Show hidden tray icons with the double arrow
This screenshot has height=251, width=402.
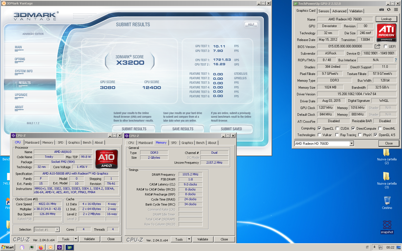[x=374, y=247]
